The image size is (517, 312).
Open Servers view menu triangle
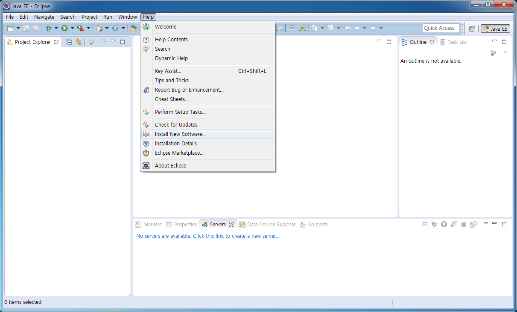(485, 223)
